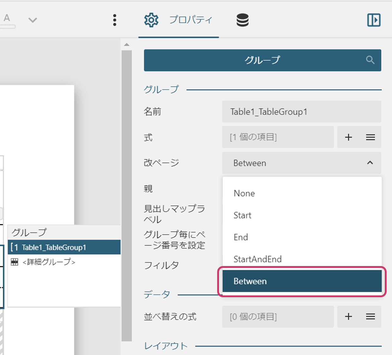Click the グループ毎にページ番号を設定 label
Viewport: 392px width, 355px height.
coord(175,240)
